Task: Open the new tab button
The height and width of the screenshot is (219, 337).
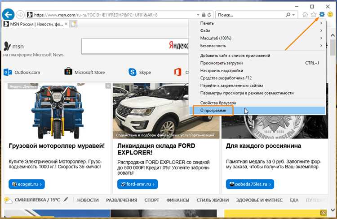Action: 73,24
